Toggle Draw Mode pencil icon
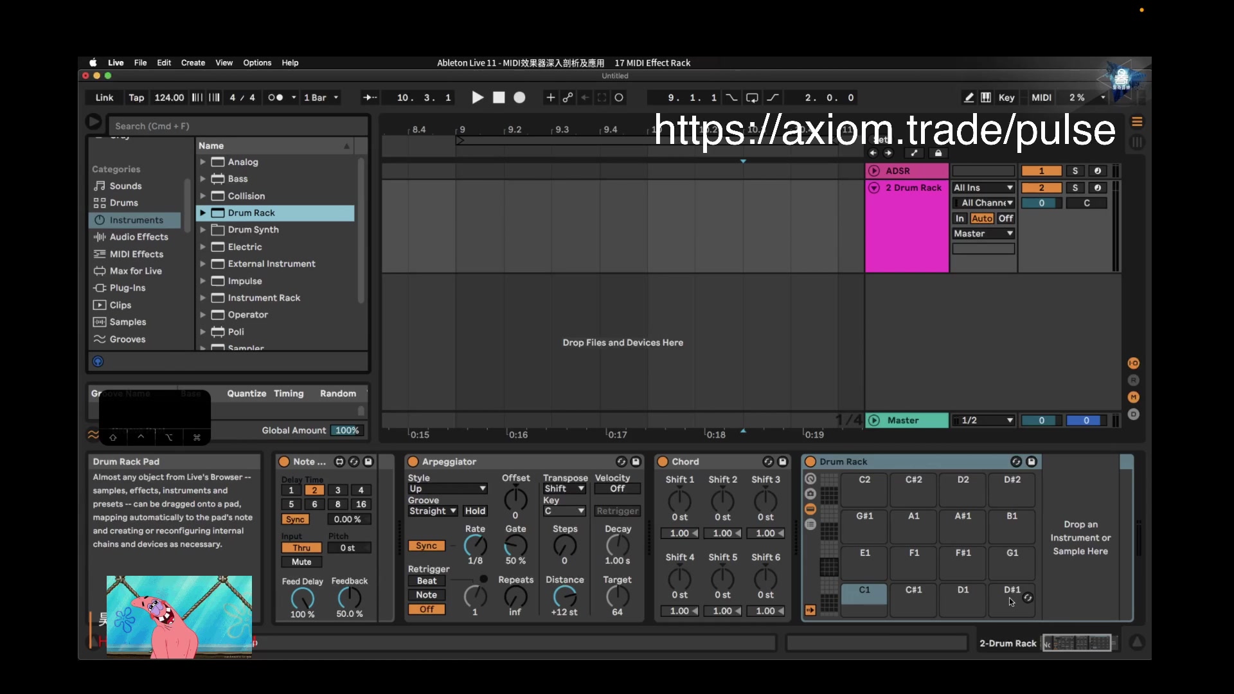Viewport: 1234px width, 694px height. pyautogui.click(x=969, y=98)
